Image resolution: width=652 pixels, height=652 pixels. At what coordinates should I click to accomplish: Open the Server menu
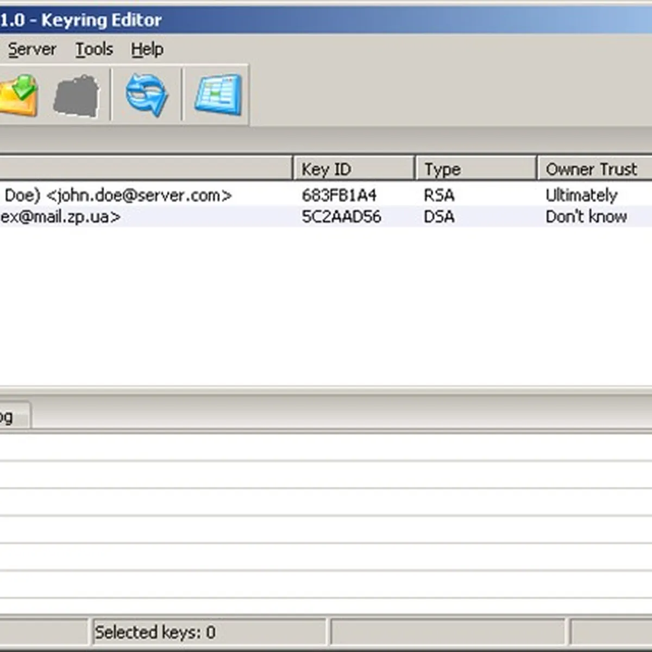click(x=32, y=49)
